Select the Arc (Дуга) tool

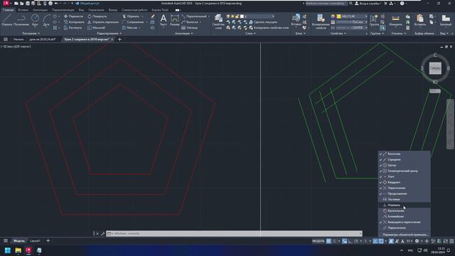[46, 21]
